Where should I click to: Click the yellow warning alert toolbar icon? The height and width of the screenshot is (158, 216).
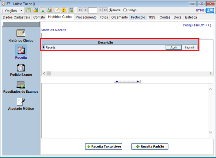64,10
